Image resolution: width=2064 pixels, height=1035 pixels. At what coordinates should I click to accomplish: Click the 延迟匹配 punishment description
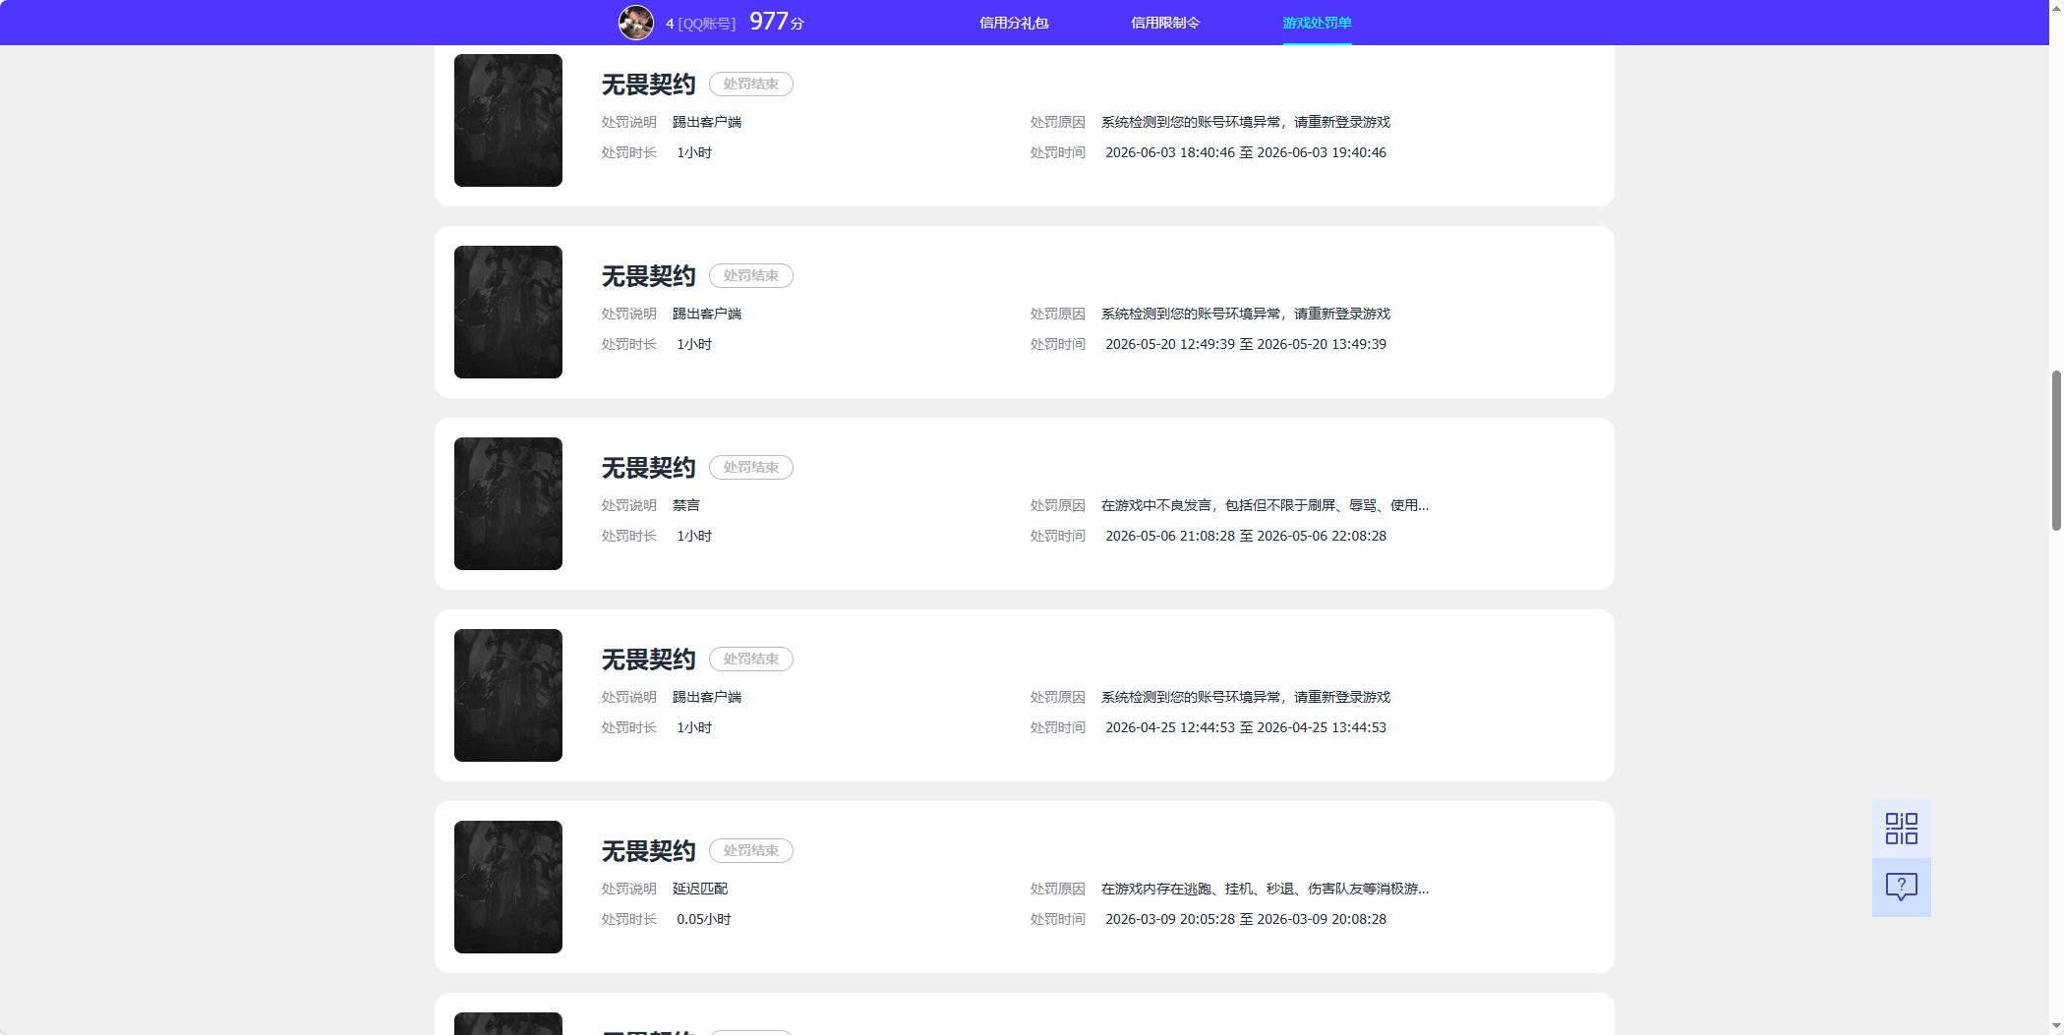(x=700, y=889)
